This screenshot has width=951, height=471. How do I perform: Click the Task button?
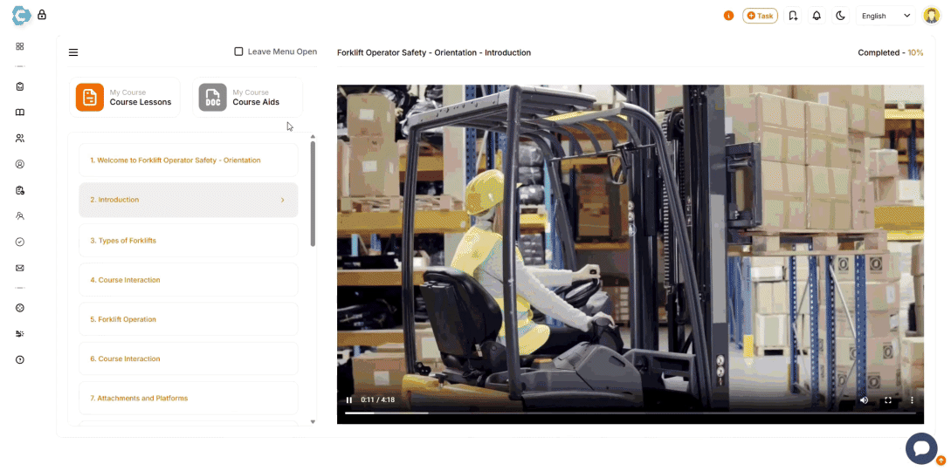click(760, 16)
